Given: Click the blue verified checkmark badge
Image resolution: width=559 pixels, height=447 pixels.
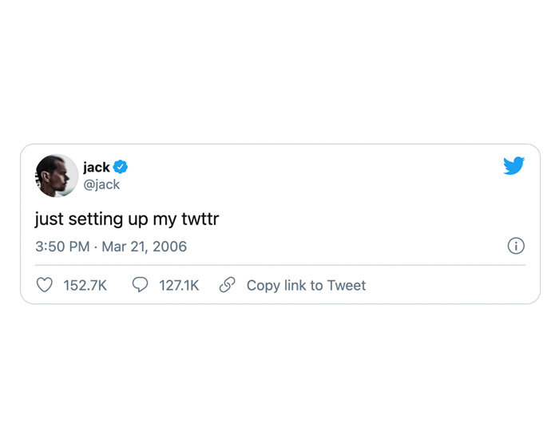Looking at the screenshot, I should pyautogui.click(x=121, y=167).
